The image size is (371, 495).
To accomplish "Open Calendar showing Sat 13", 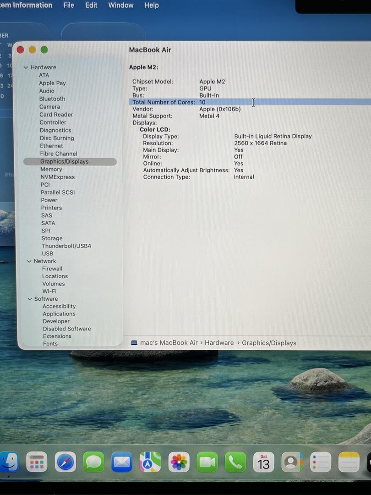I will [x=264, y=462].
